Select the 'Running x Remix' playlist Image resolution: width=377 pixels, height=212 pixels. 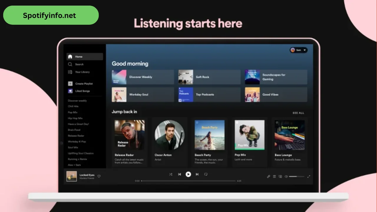77,159
